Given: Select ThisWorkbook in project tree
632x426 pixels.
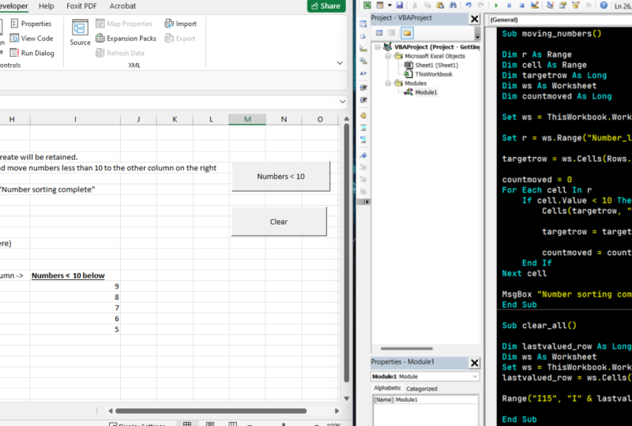Looking at the screenshot, I should click(434, 74).
